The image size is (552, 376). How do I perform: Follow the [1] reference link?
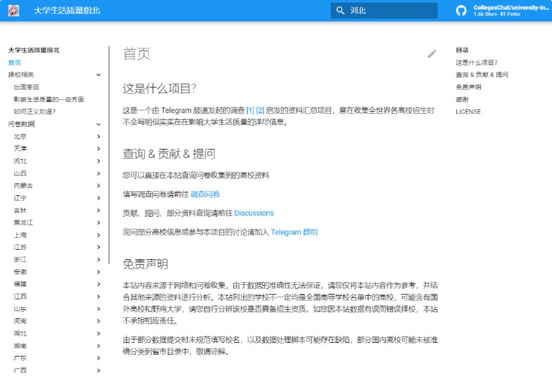click(x=250, y=110)
